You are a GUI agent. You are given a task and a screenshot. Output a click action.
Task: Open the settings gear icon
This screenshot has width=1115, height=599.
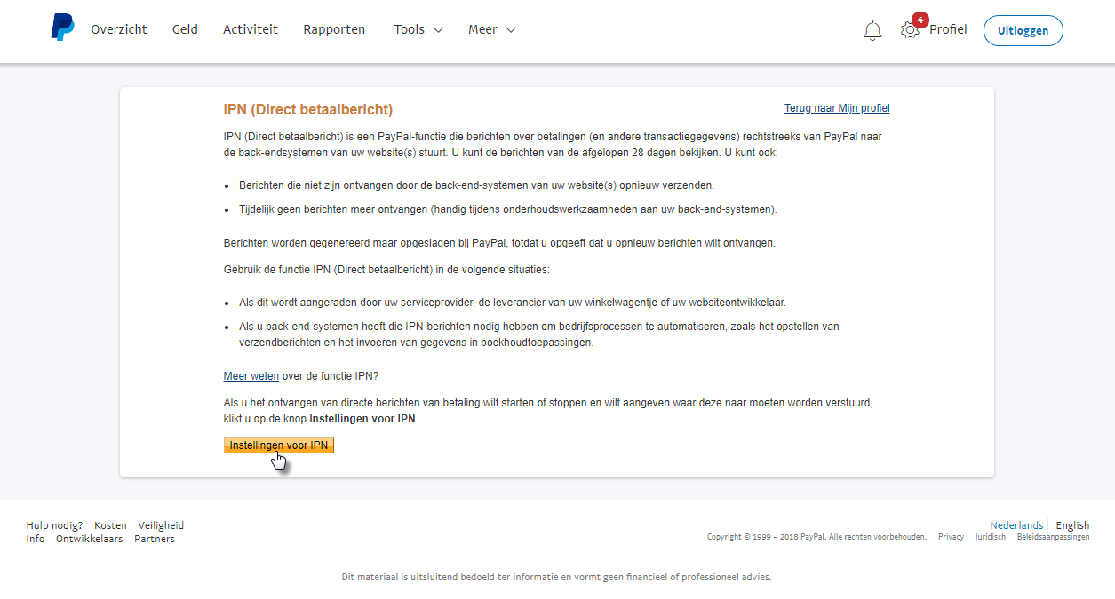click(910, 30)
